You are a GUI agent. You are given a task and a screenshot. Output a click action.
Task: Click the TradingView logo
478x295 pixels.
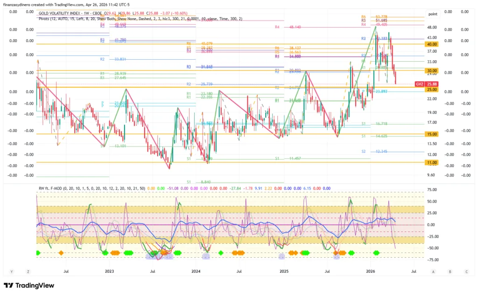click(x=29, y=285)
